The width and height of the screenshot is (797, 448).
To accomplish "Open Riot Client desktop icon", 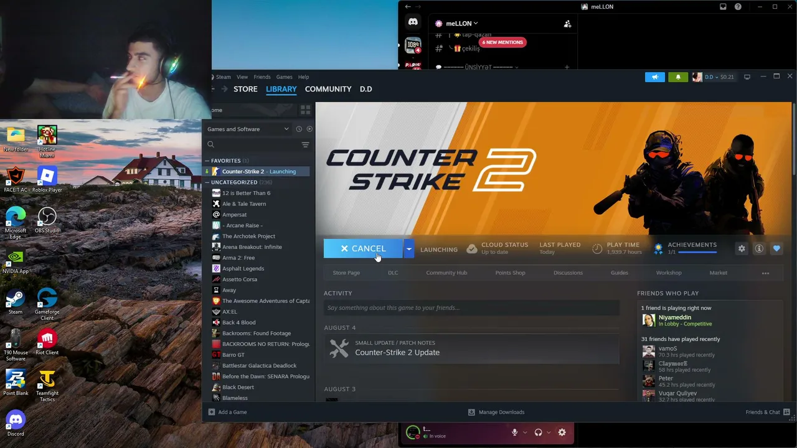I will click(x=47, y=343).
